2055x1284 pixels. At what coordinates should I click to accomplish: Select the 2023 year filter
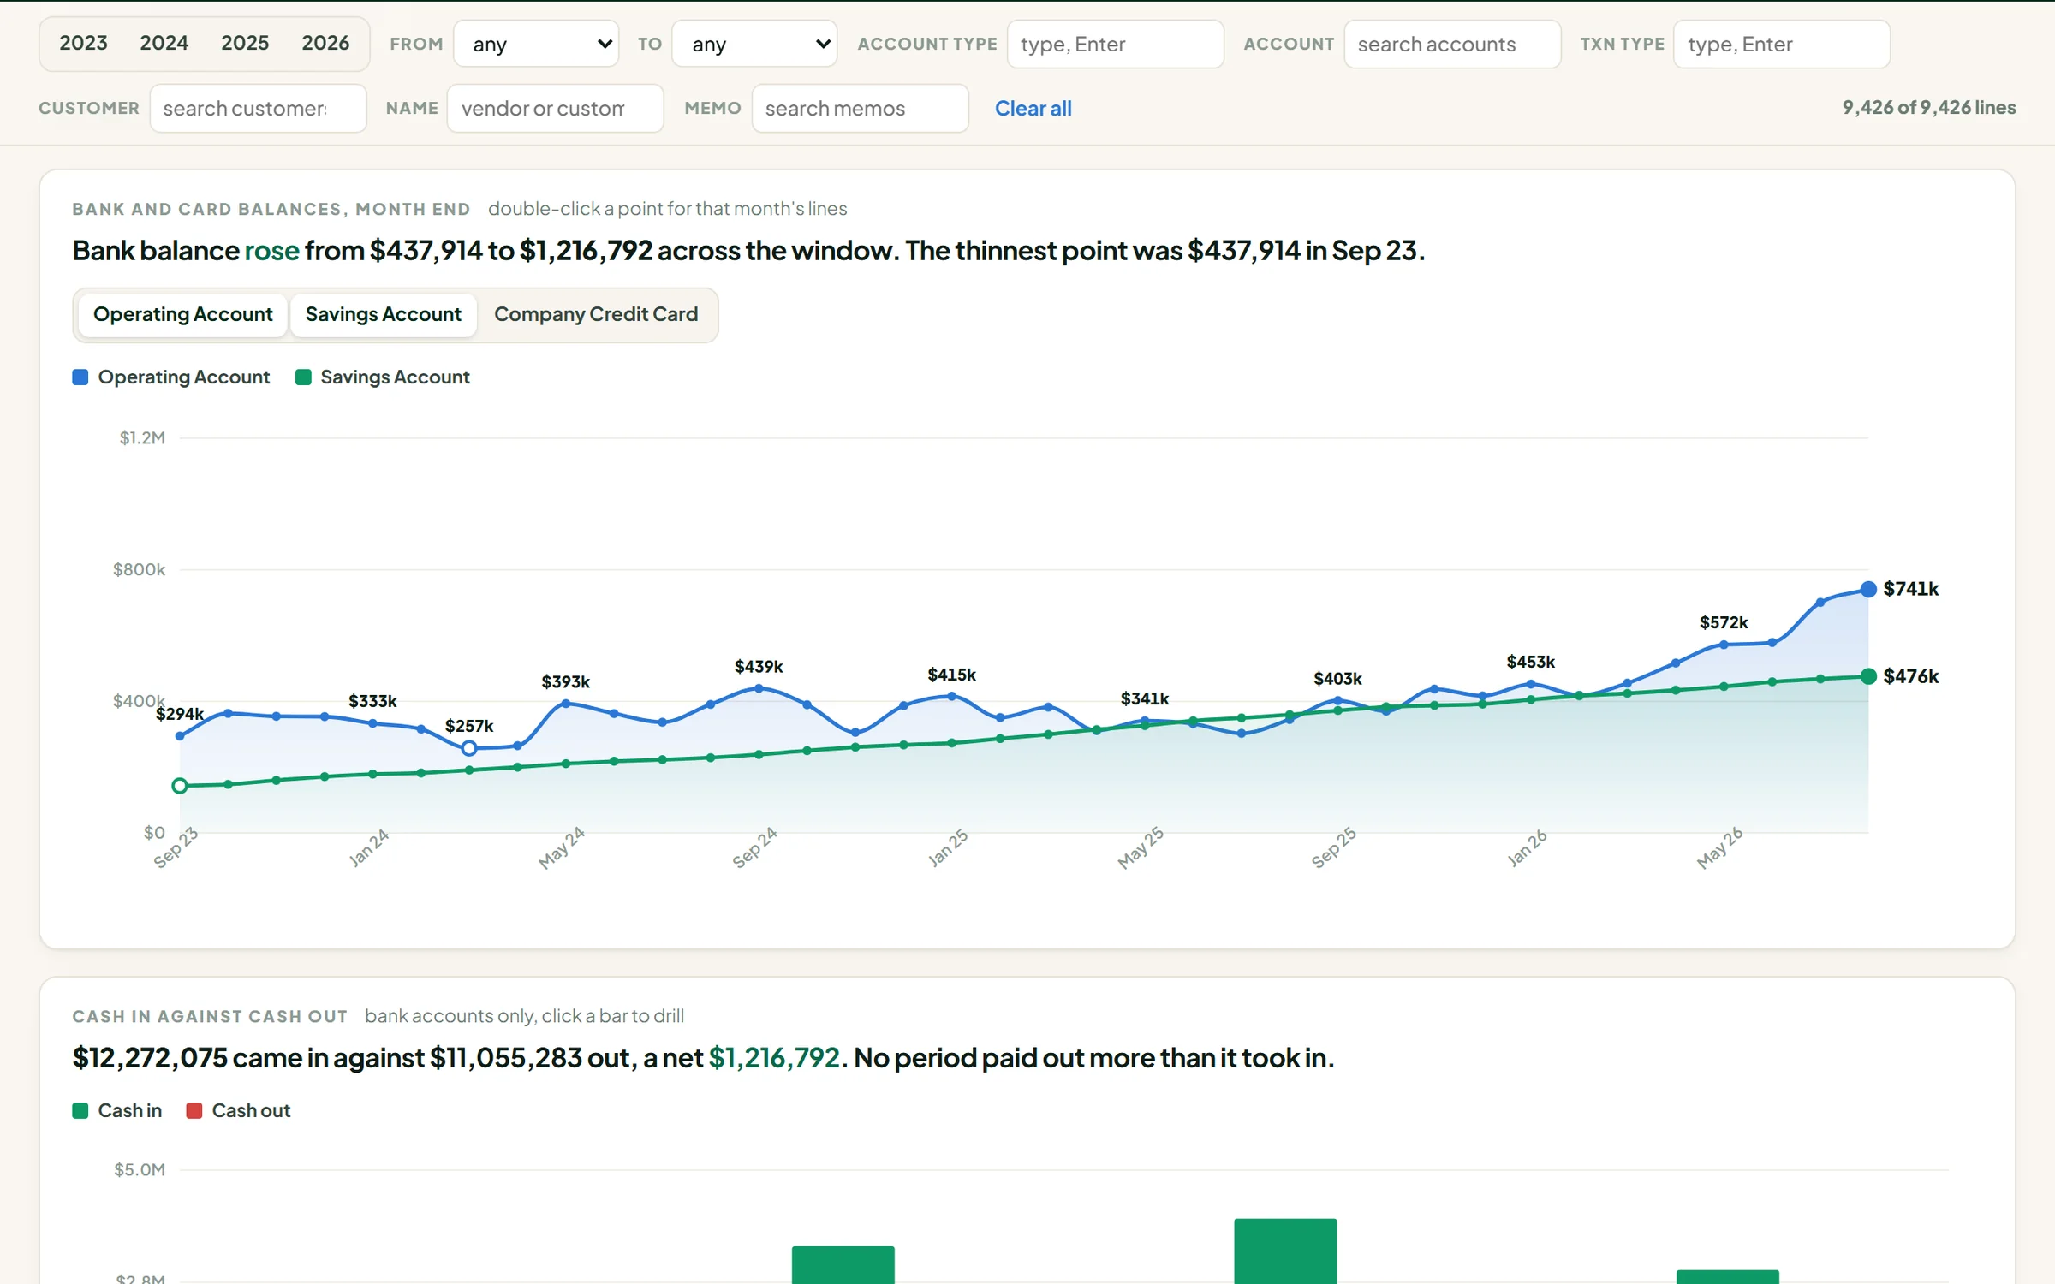coord(83,43)
